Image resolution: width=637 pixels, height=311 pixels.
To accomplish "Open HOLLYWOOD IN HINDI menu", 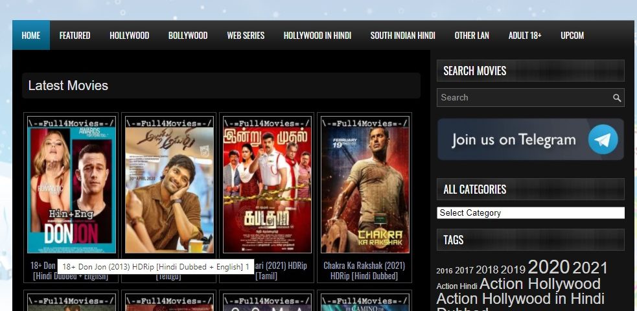I will click(318, 36).
